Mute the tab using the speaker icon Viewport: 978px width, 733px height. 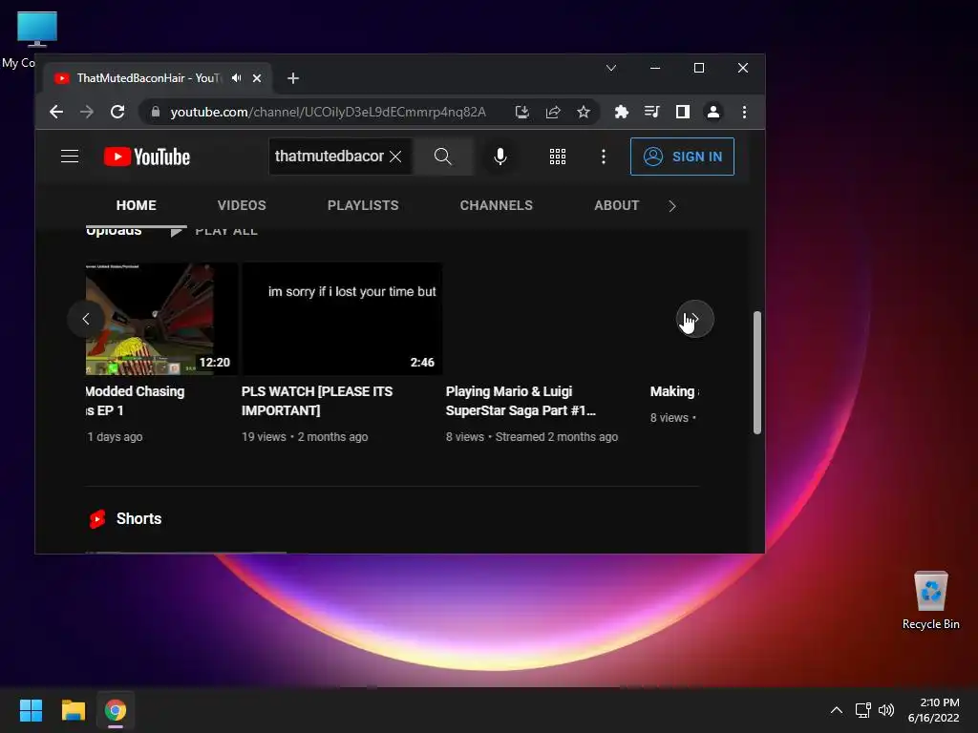tap(237, 78)
